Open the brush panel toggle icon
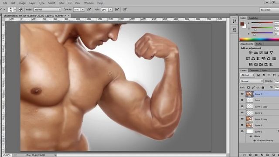The height and width of the screenshot is (157, 279). [20, 10]
